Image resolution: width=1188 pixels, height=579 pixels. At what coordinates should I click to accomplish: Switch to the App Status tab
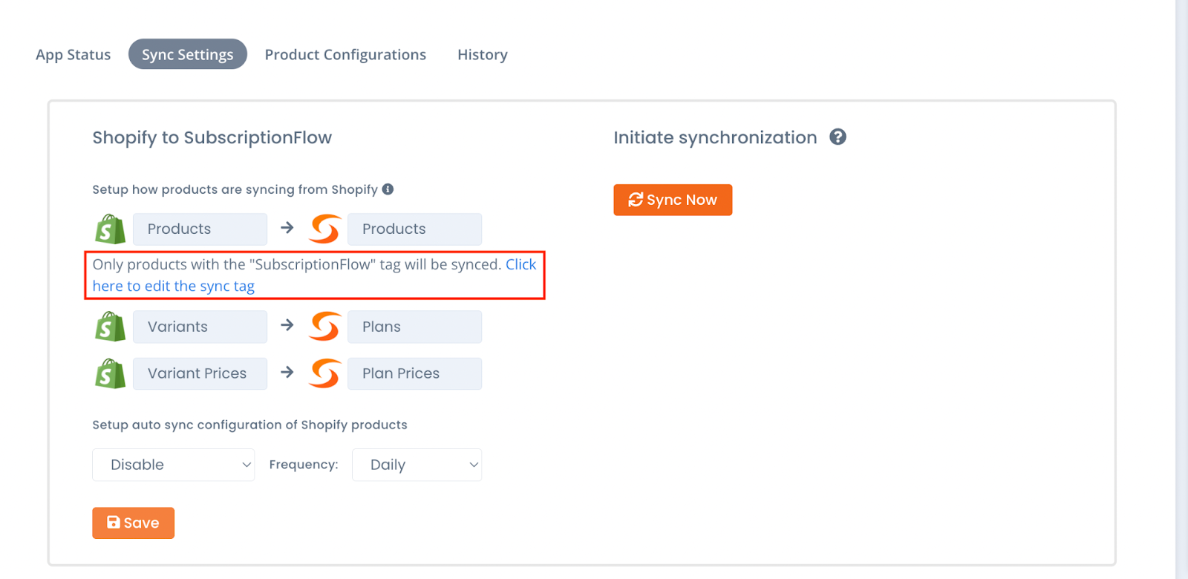[74, 54]
